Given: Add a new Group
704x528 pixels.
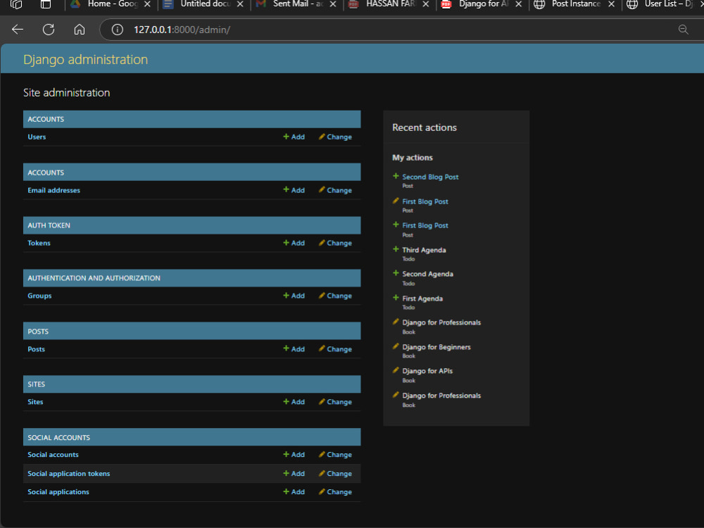Looking at the screenshot, I should 294,296.
